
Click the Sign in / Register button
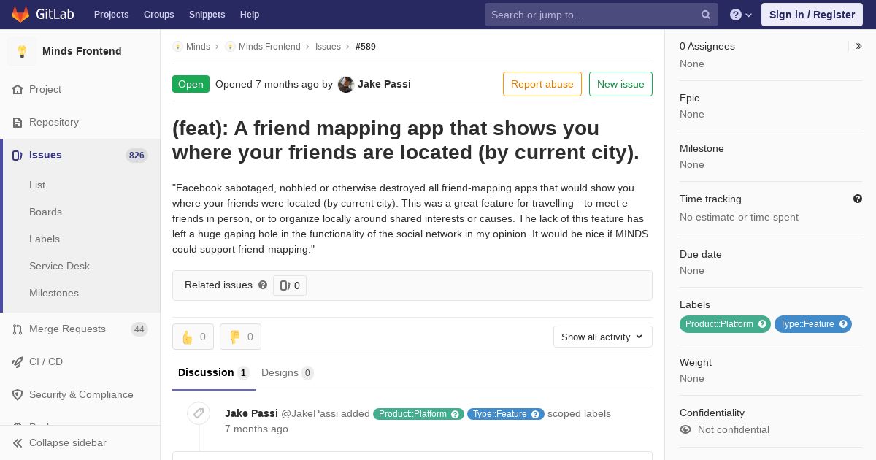click(x=812, y=15)
